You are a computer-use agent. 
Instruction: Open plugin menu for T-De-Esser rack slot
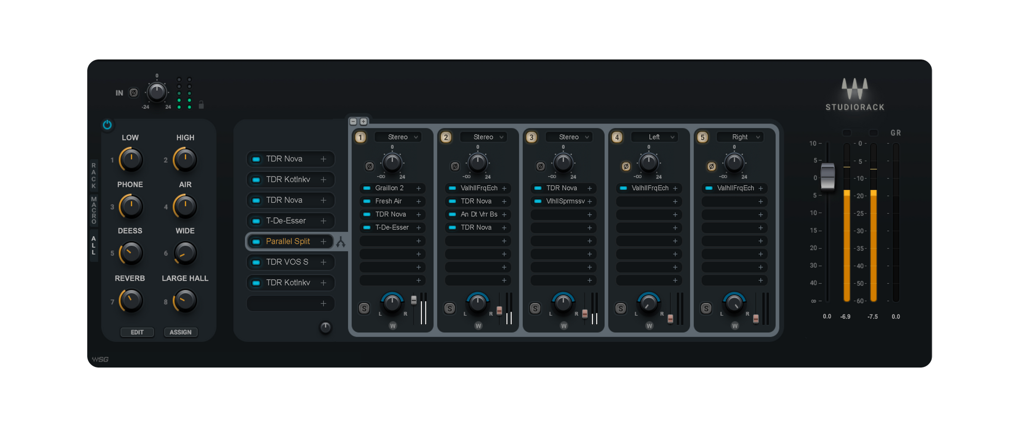pos(324,221)
